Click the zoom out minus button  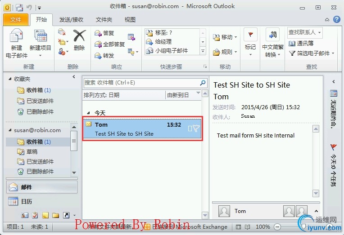tap(277, 227)
